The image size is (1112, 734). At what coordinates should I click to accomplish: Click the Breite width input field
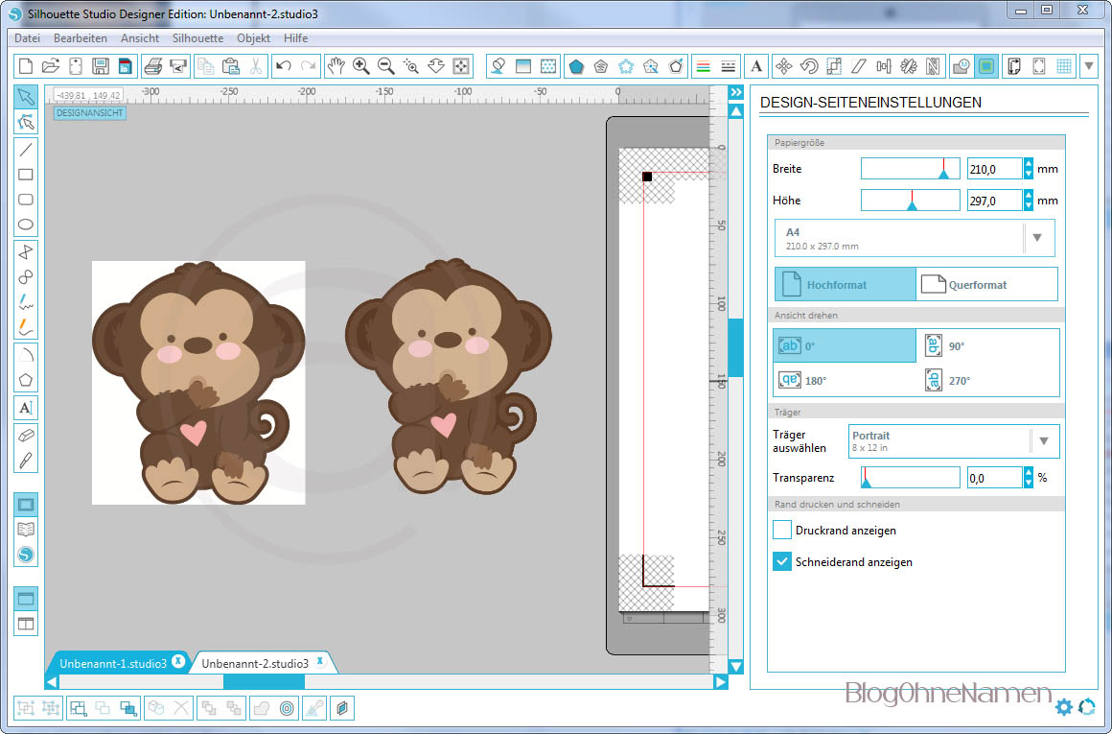(993, 170)
